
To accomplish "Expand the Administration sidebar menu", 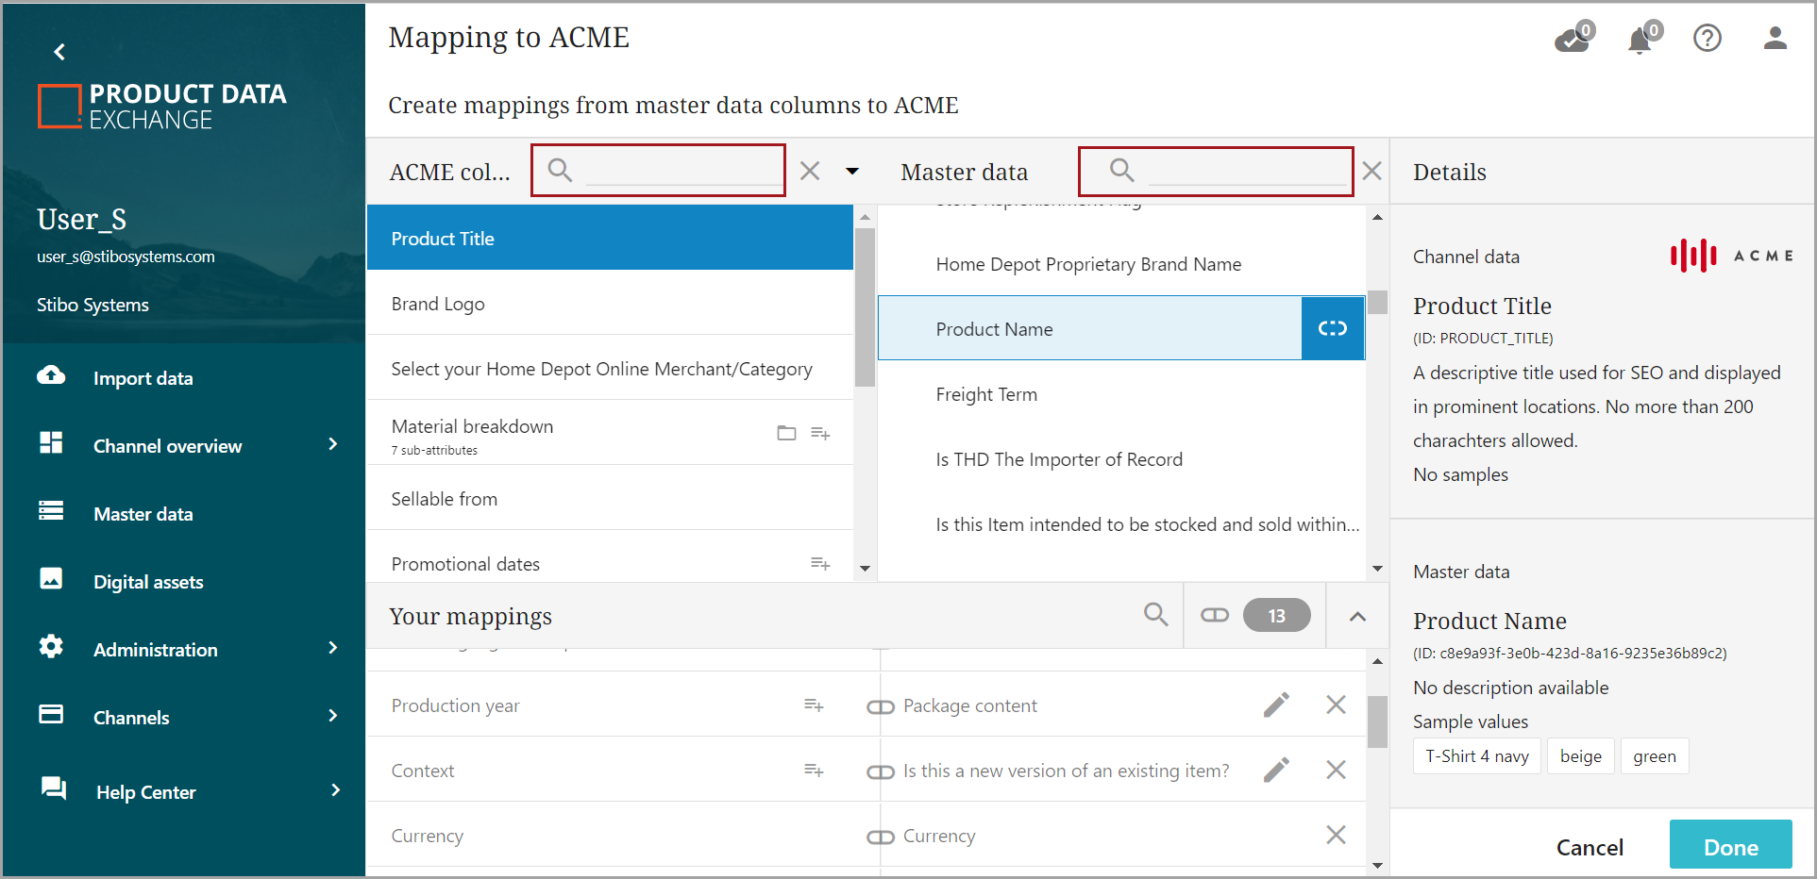I will (x=332, y=649).
